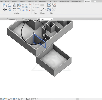
Task: Pick the Trim/Extend to Corner tool
Action: (x=19, y=10)
